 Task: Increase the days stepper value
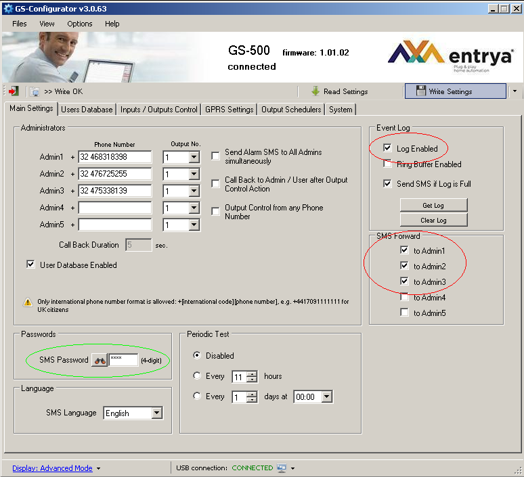(252, 394)
